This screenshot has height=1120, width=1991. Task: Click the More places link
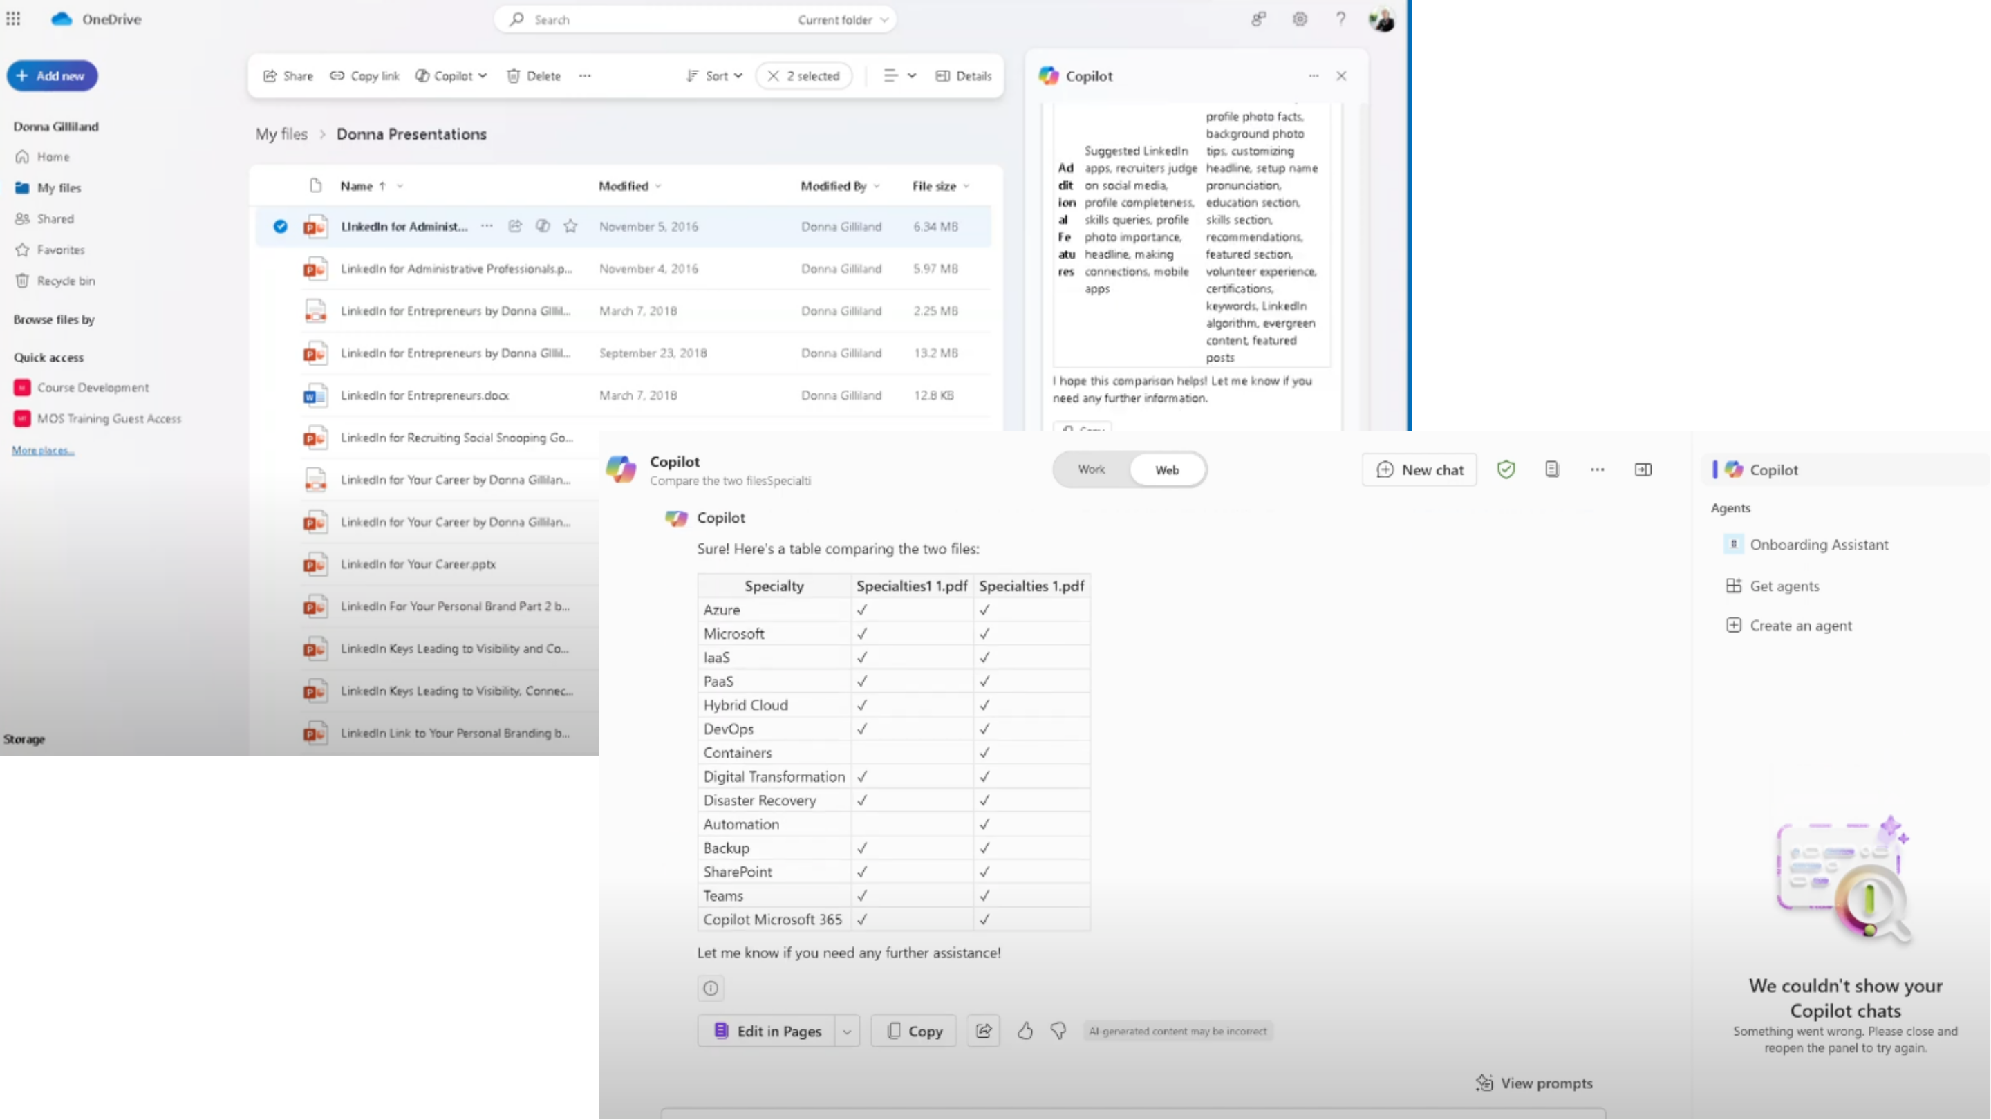coord(44,450)
